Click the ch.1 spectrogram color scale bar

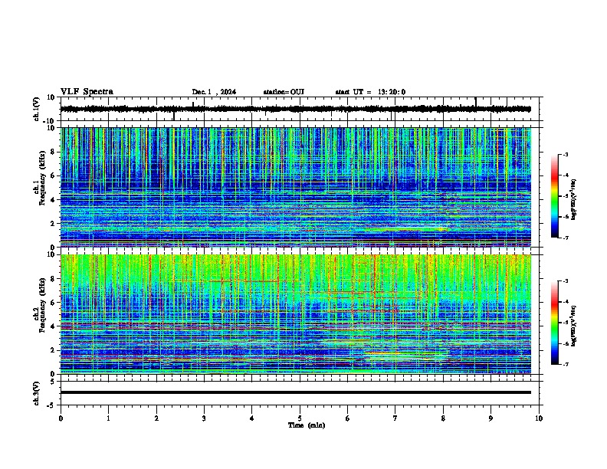(554, 196)
